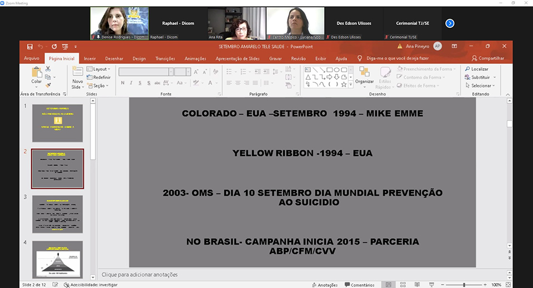Toggle the Comentários pane

click(359, 285)
